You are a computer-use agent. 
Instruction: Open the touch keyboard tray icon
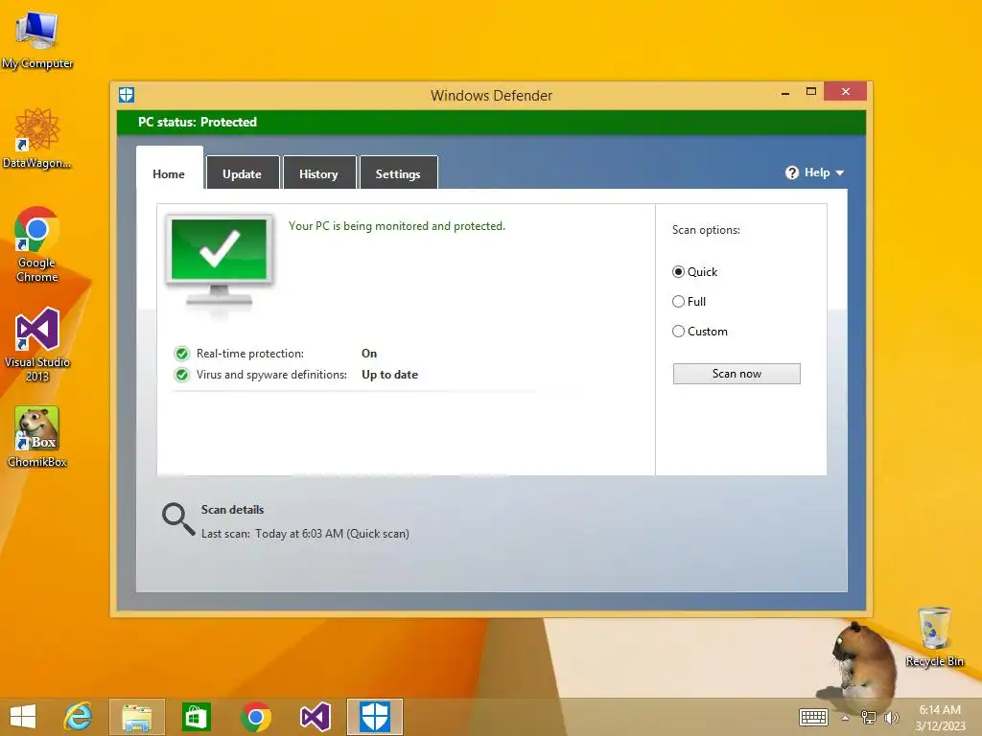[x=813, y=717]
